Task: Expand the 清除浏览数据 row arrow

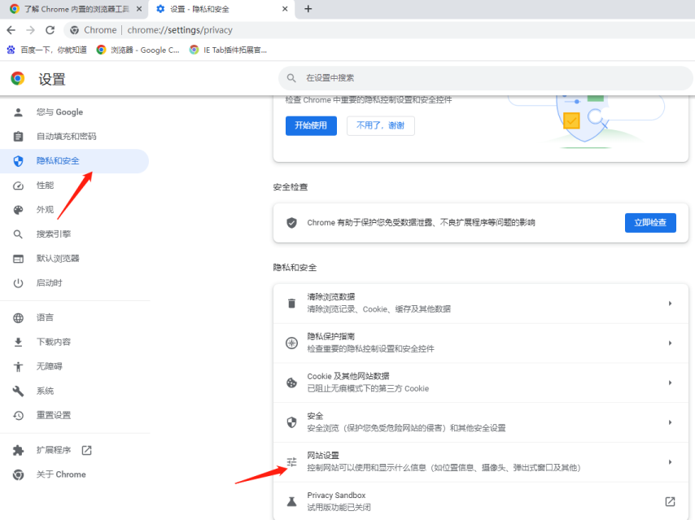Action: pos(670,304)
